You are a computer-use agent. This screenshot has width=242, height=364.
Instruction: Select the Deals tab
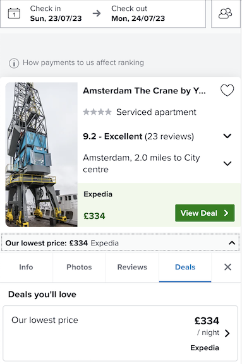click(185, 267)
